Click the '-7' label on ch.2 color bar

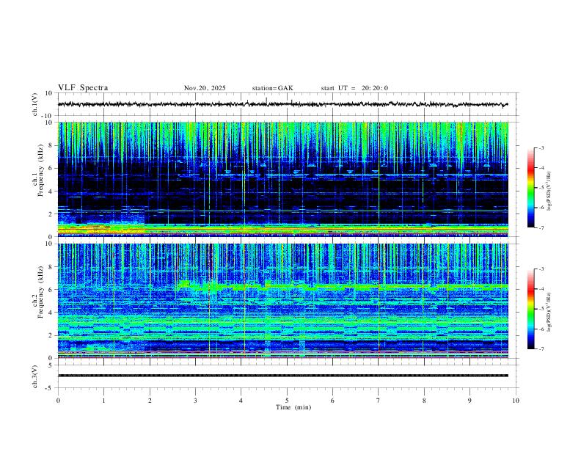[x=541, y=349]
